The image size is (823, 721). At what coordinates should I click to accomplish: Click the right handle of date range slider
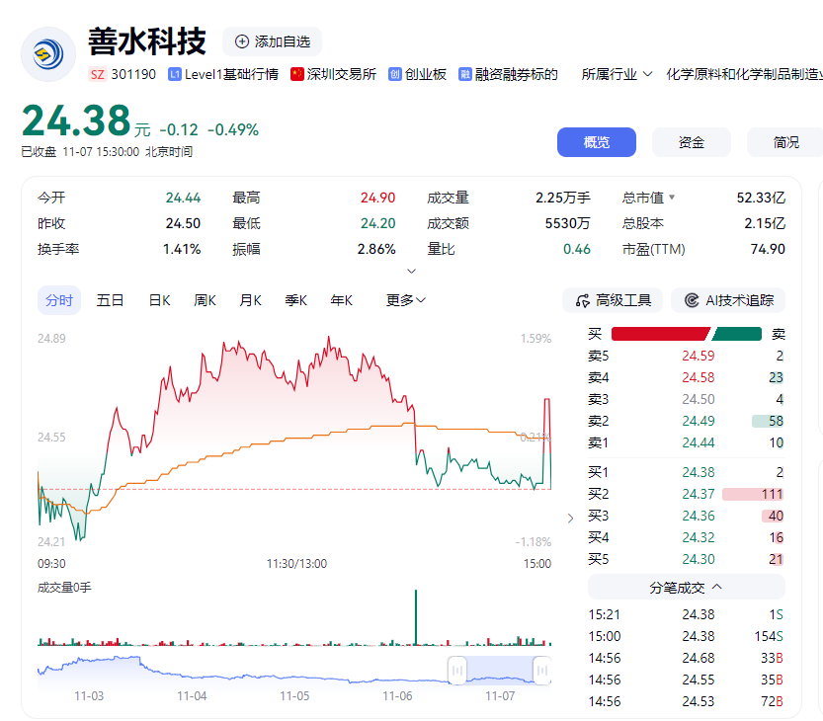542,670
